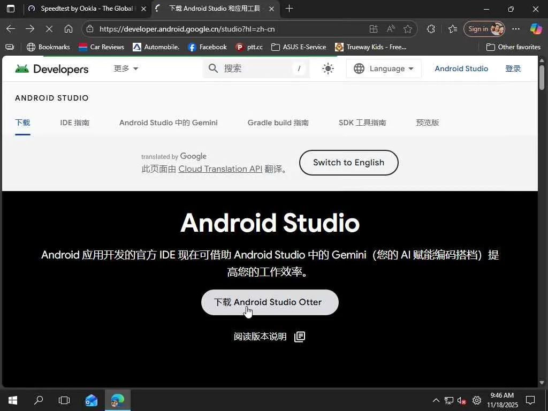The height and width of the screenshot is (411, 548).
Task: Open the 预览版 tab
Action: tap(428, 123)
